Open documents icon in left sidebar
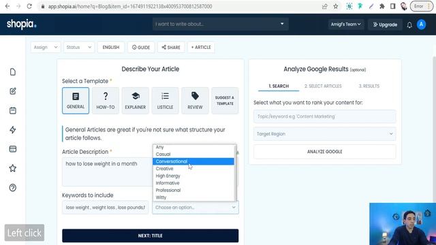436x245 pixels. tap(13, 72)
